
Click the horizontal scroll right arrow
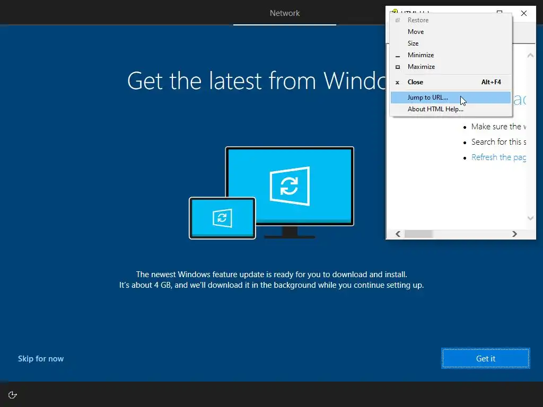(x=514, y=234)
